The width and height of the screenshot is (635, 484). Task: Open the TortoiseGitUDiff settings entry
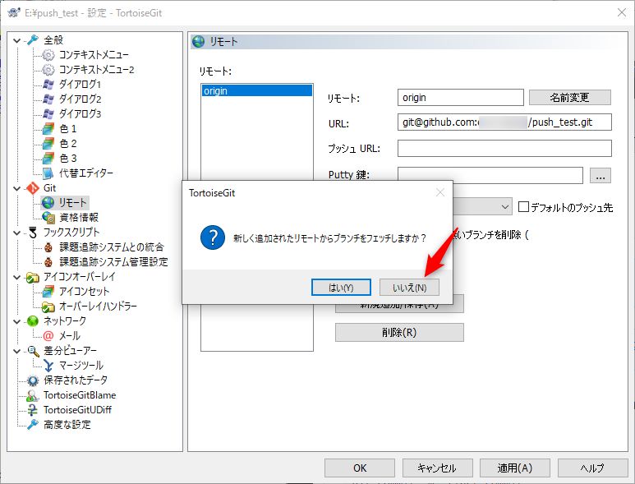[77, 410]
